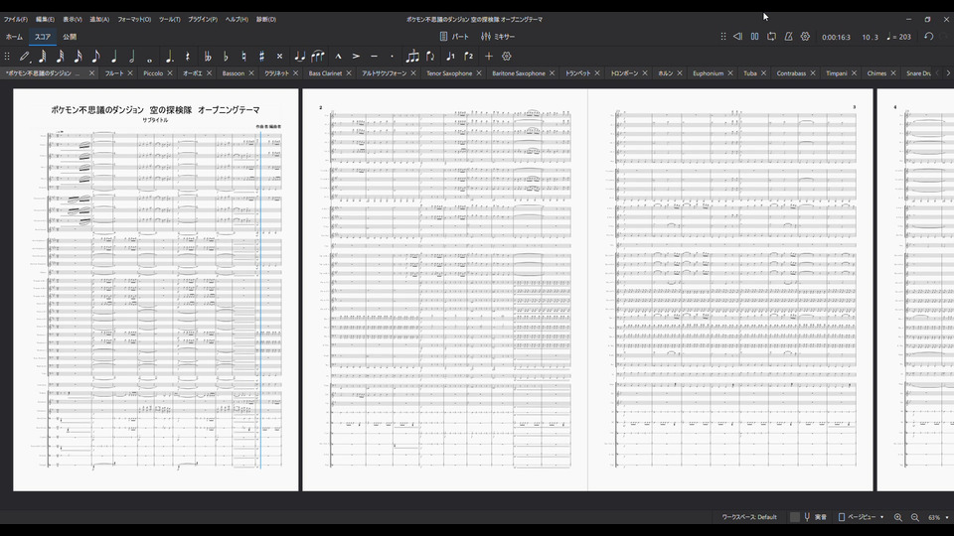
Task: Apply the flat accidental
Action: coord(226,57)
